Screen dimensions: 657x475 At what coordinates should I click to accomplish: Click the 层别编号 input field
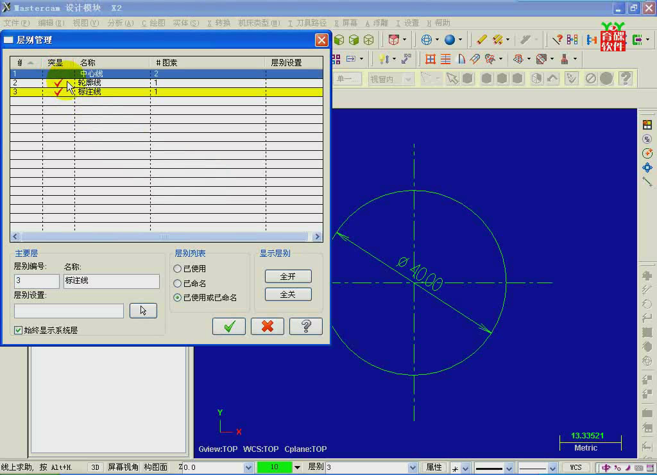tap(37, 281)
